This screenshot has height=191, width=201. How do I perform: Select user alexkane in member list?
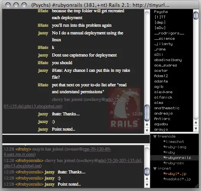tap(163, 92)
